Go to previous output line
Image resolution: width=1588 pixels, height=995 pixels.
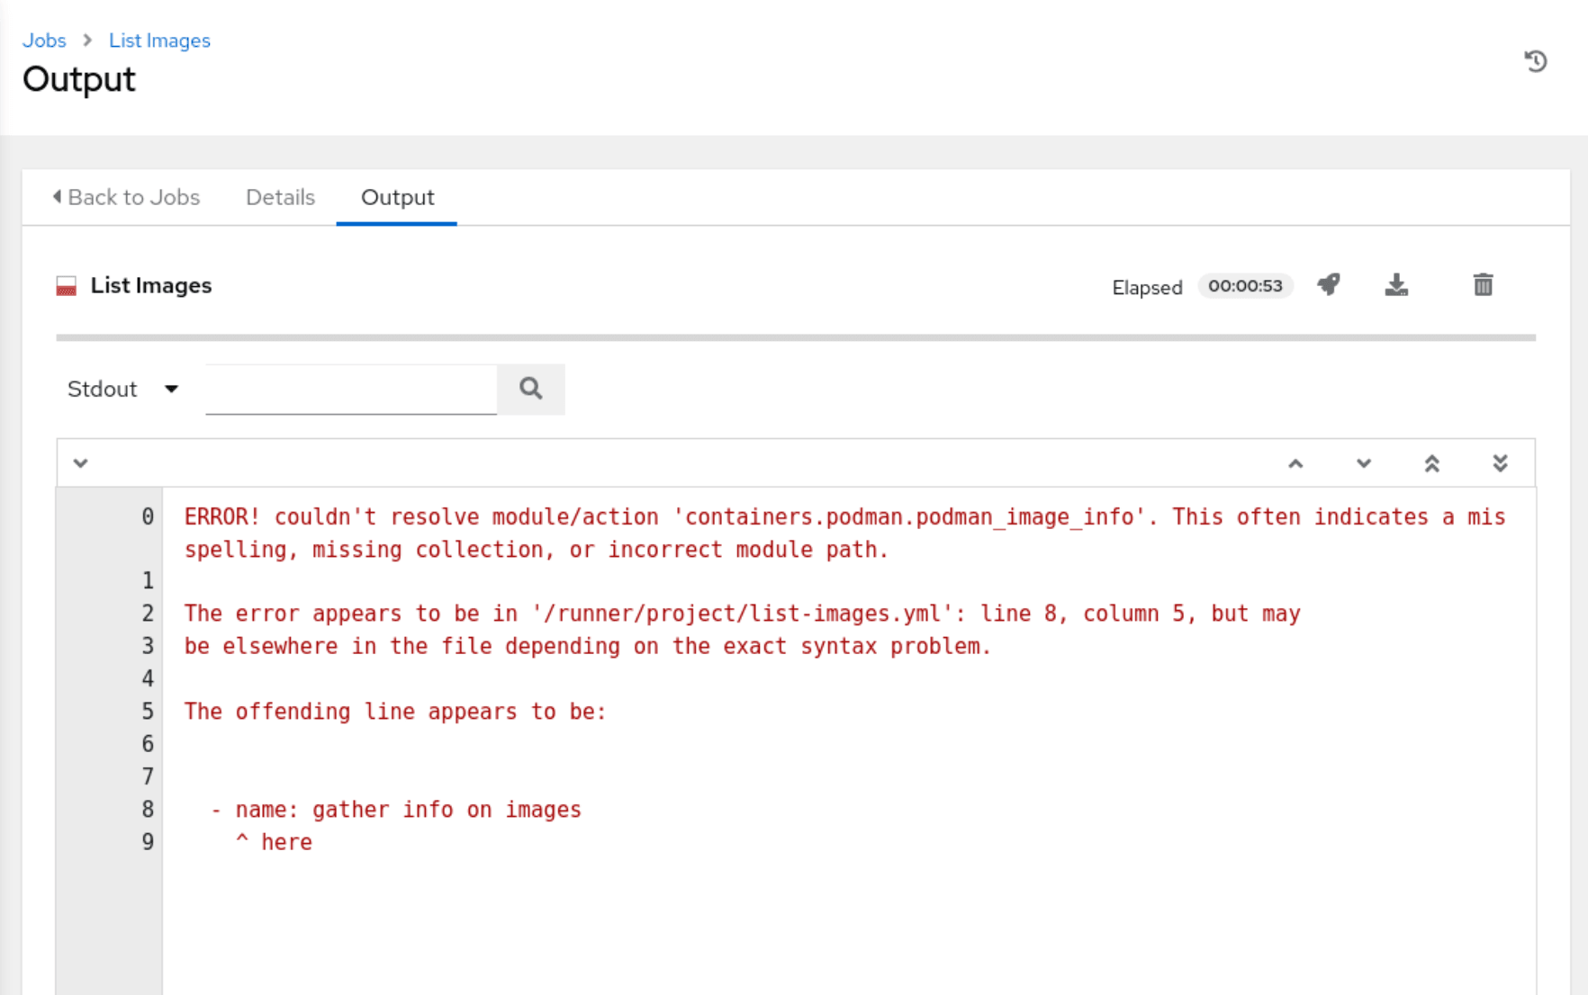pos(1295,463)
